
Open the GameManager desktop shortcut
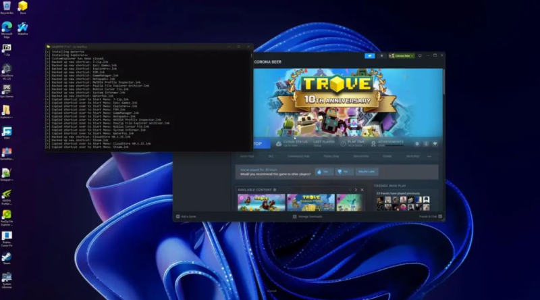(7, 154)
